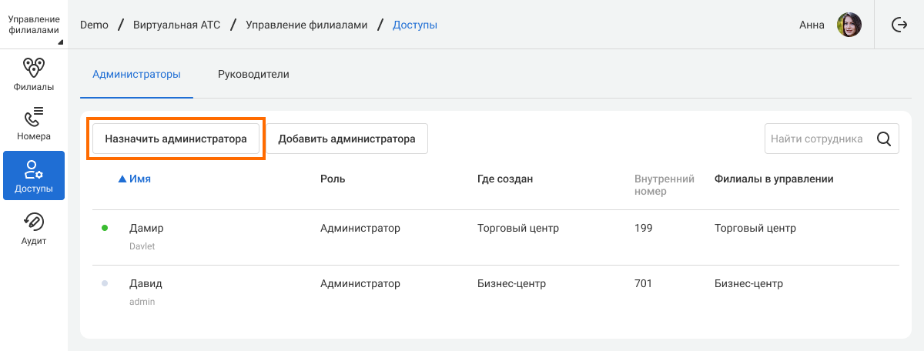Sort the table by Имя column
This screenshot has width=924, height=351.
pyautogui.click(x=139, y=179)
